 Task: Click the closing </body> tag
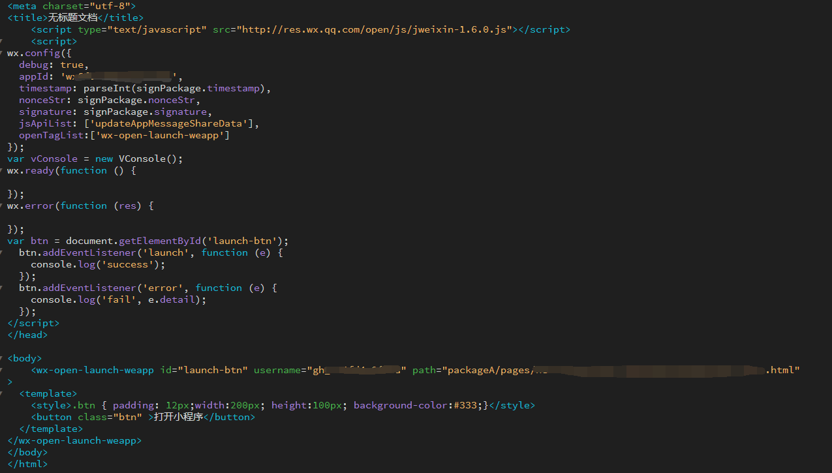pyautogui.click(x=27, y=452)
